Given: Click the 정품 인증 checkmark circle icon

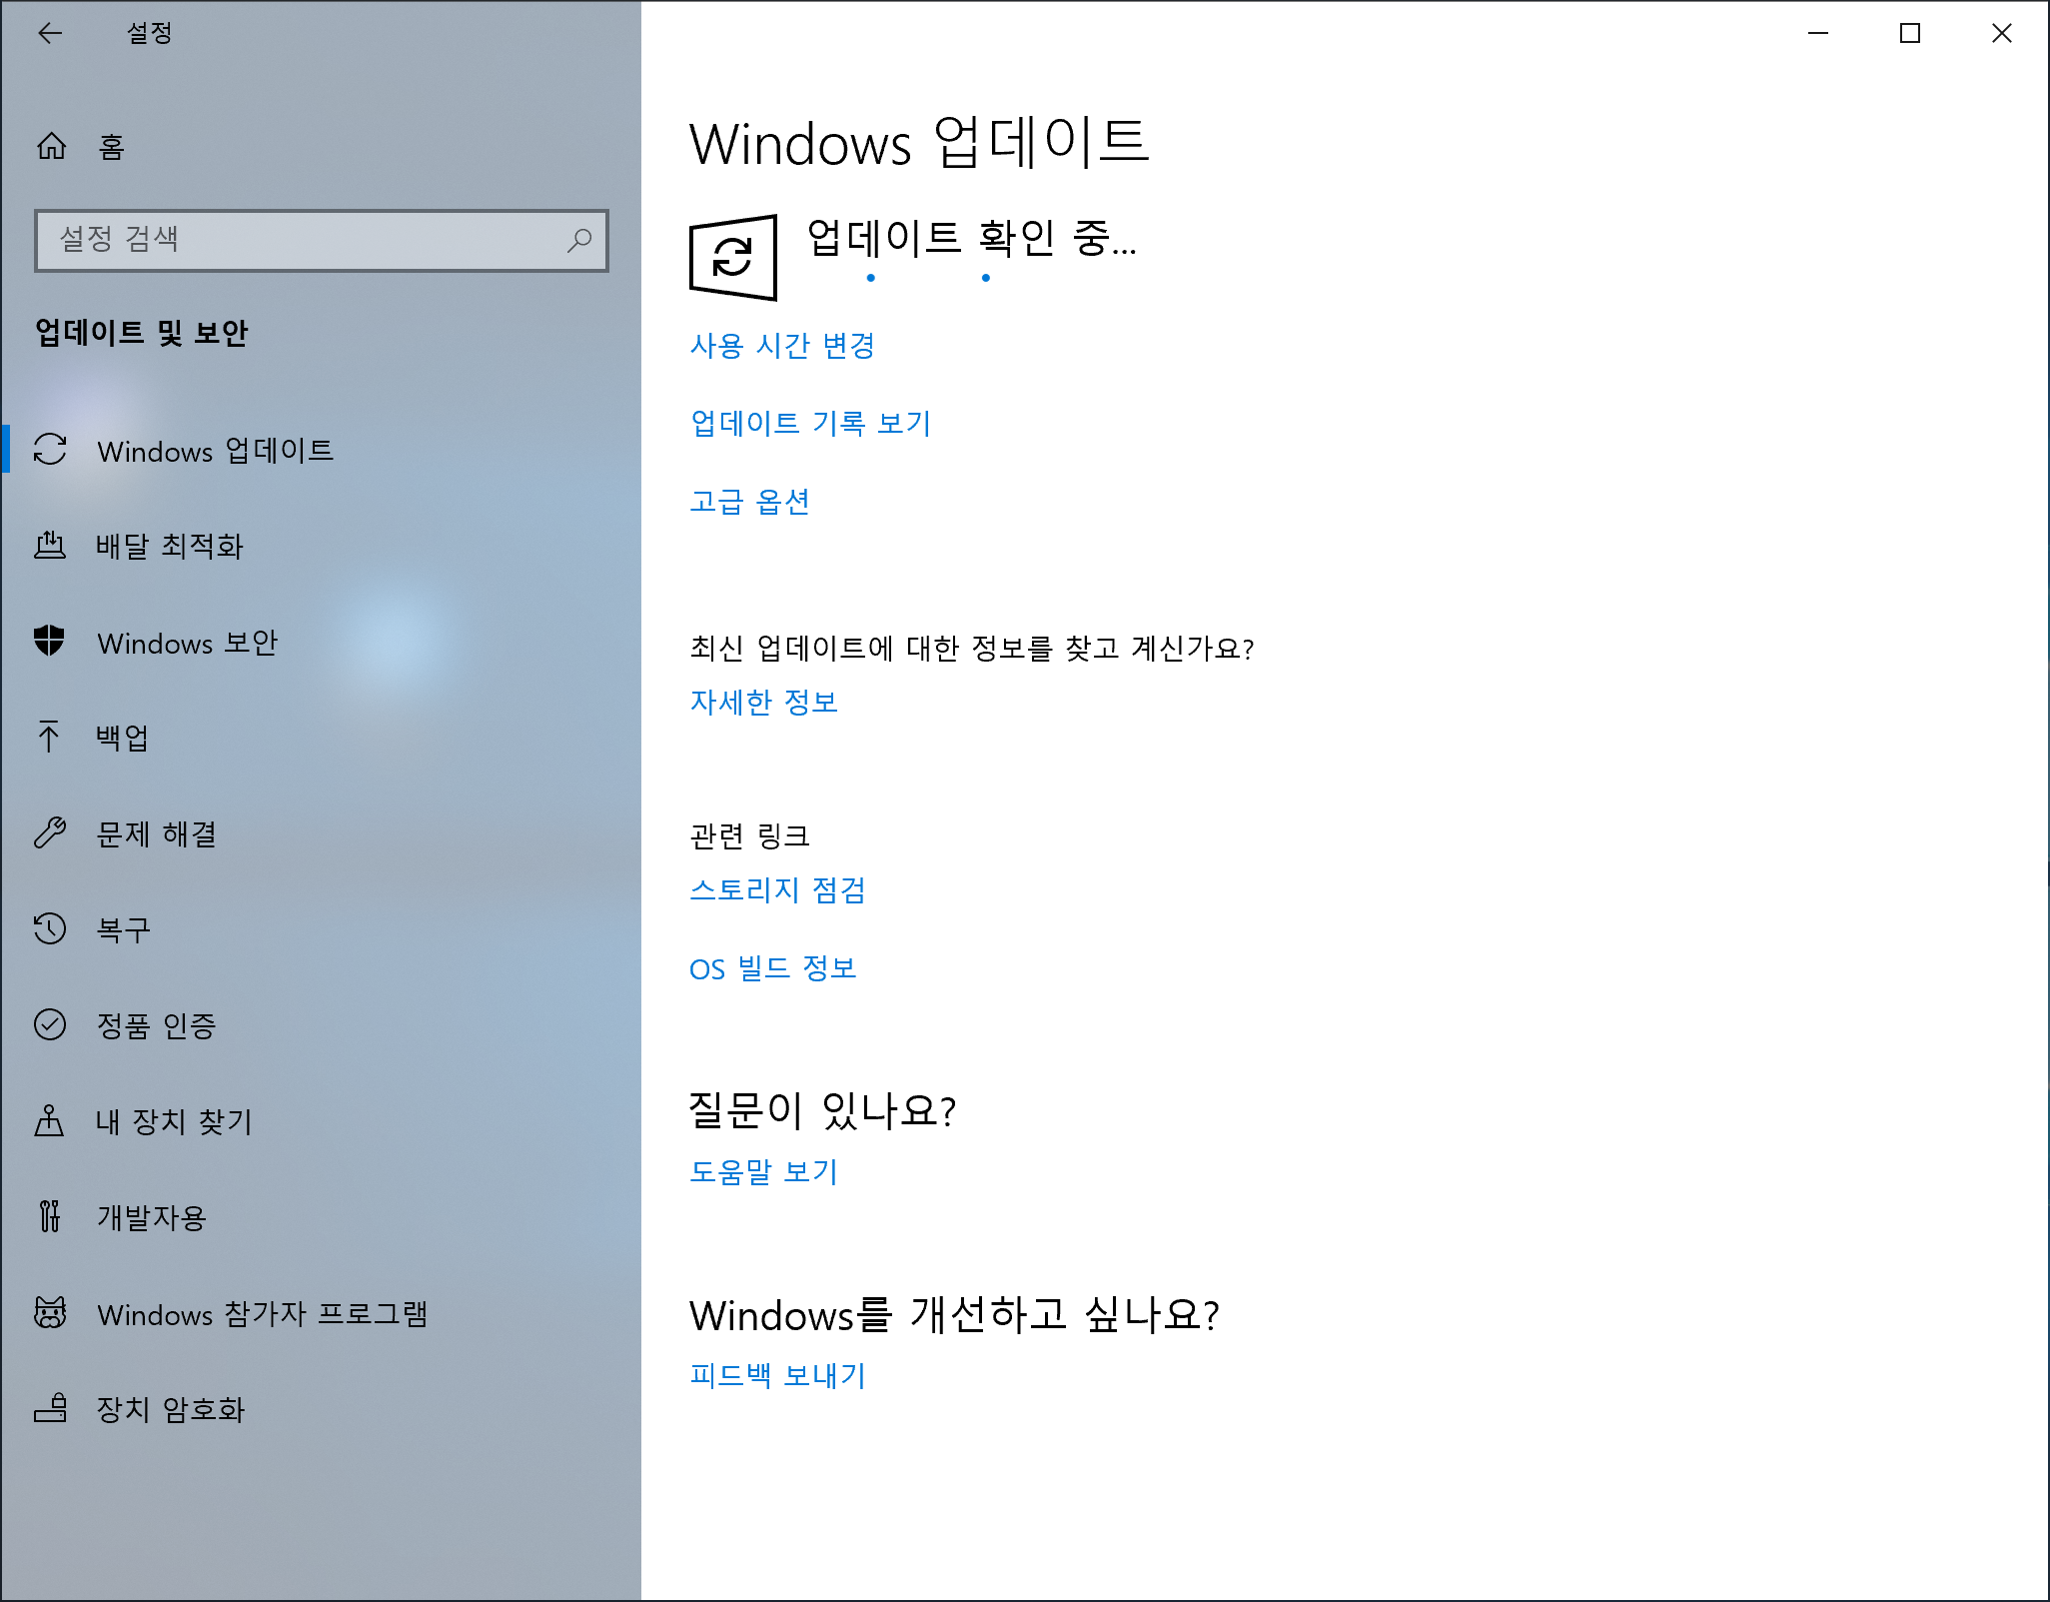Looking at the screenshot, I should tap(50, 1024).
